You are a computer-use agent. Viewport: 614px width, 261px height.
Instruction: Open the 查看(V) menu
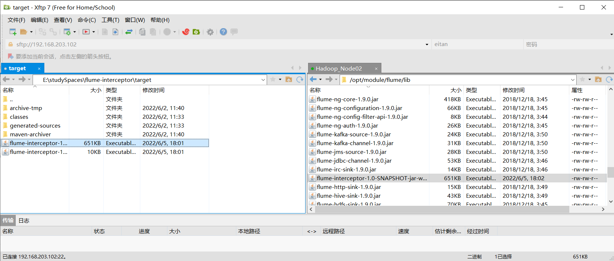63,20
